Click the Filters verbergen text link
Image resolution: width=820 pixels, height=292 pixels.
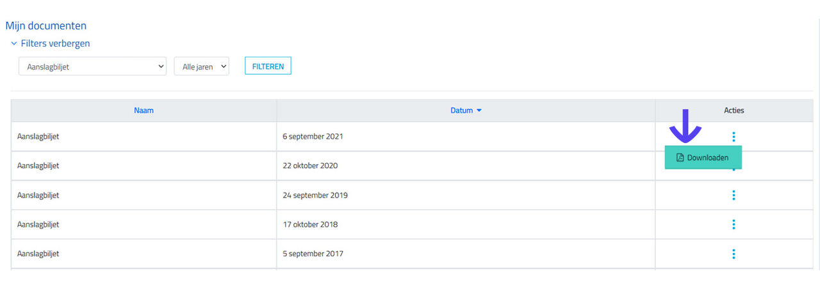[55, 44]
